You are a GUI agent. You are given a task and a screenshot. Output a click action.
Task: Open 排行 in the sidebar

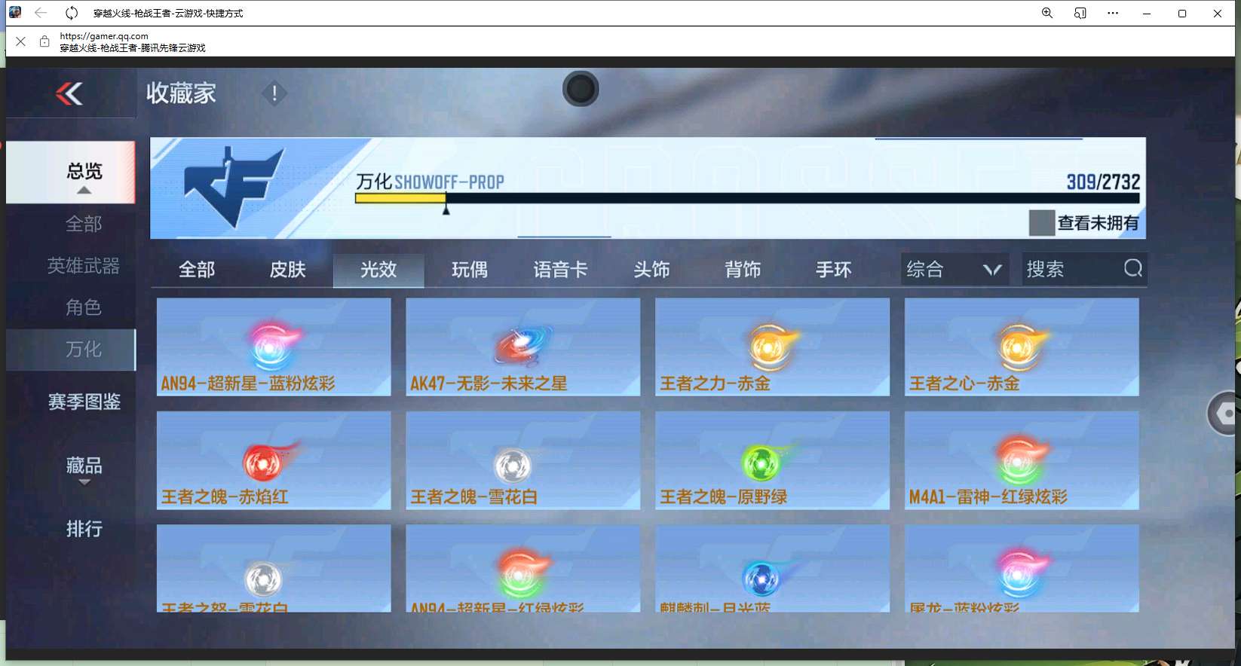[x=84, y=529]
